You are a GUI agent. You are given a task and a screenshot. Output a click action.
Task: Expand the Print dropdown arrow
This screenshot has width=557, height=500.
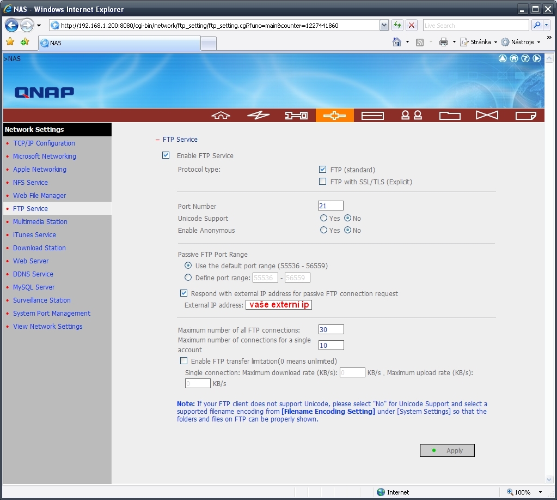point(454,42)
